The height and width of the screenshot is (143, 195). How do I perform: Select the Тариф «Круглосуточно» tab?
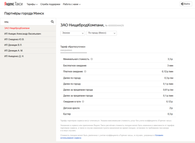point(73,48)
